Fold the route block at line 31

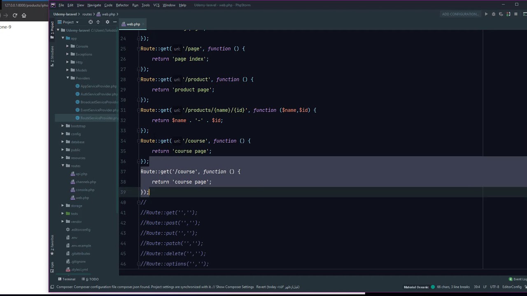click(x=139, y=110)
